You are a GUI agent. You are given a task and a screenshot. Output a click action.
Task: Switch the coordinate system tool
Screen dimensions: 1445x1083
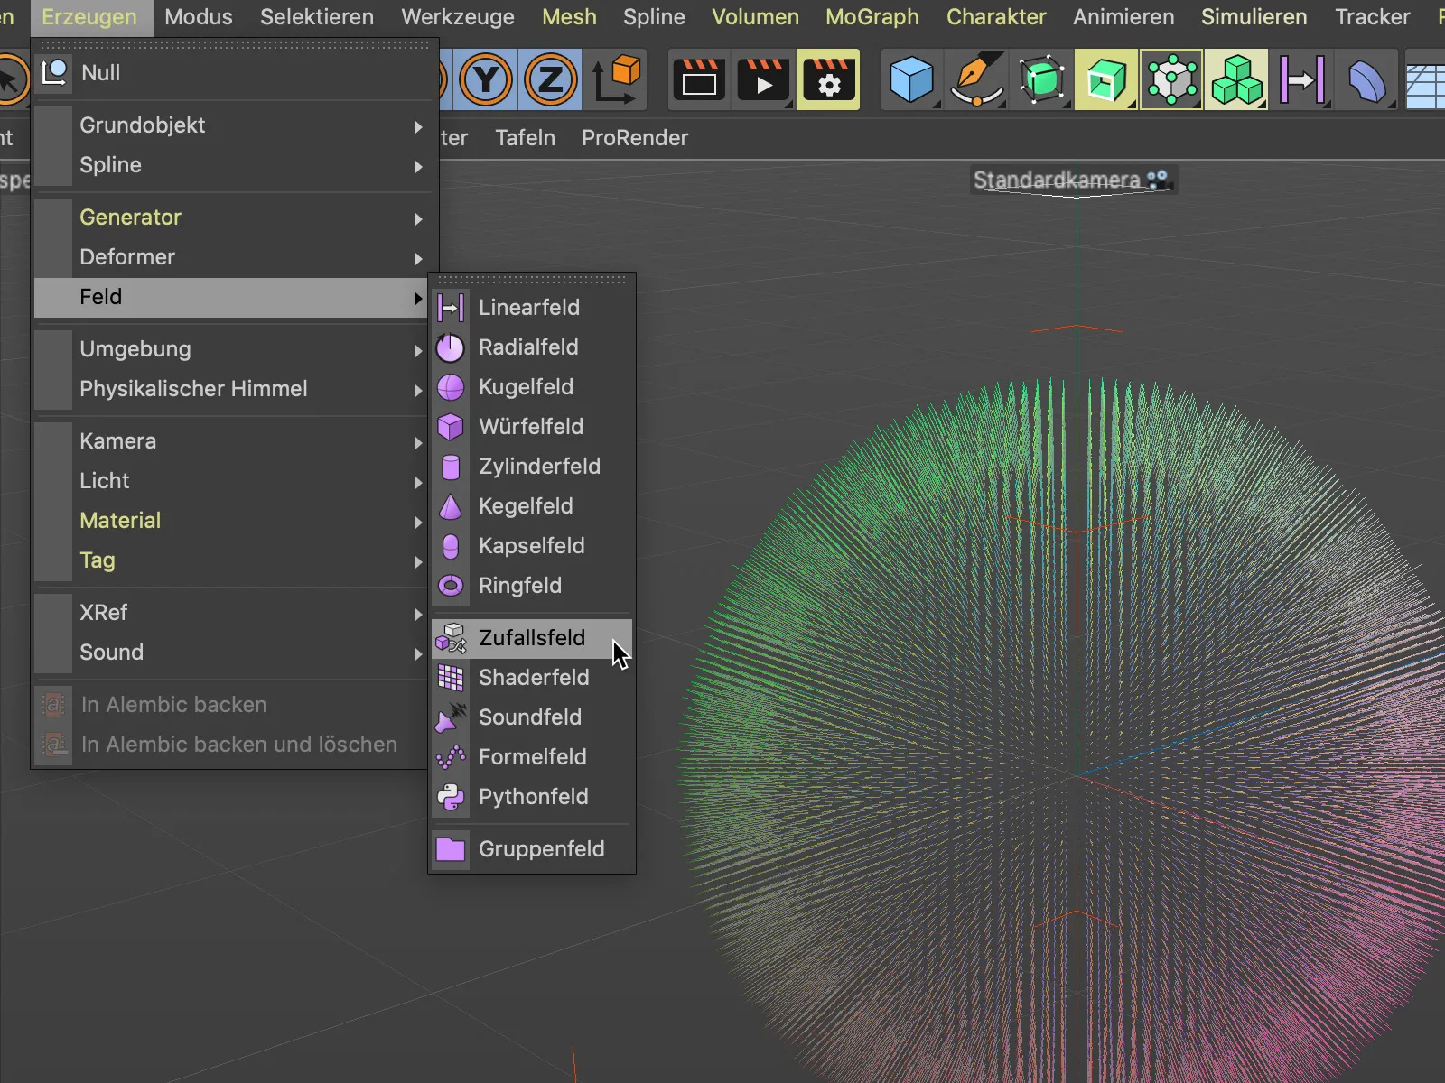616,80
